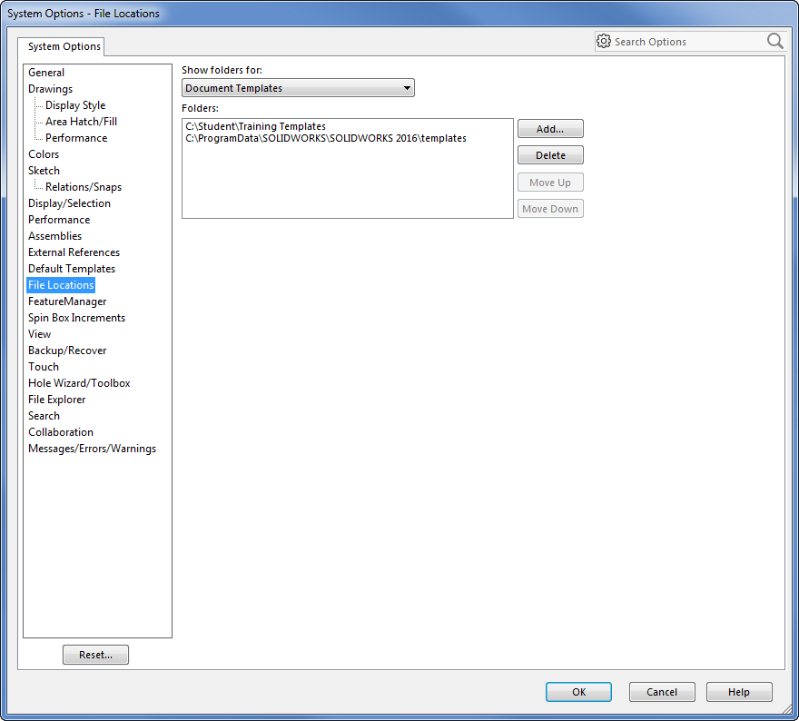Select General in the options tree
This screenshot has width=799, height=721.
click(46, 73)
